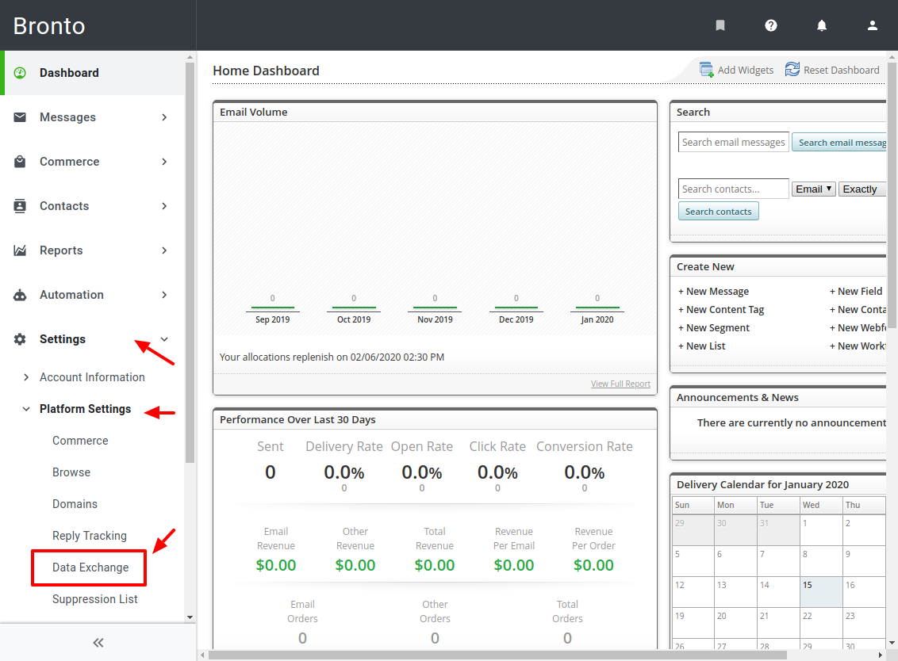Screen dimensions: 898x661
Task: Click + New Segment link
Action: click(714, 328)
